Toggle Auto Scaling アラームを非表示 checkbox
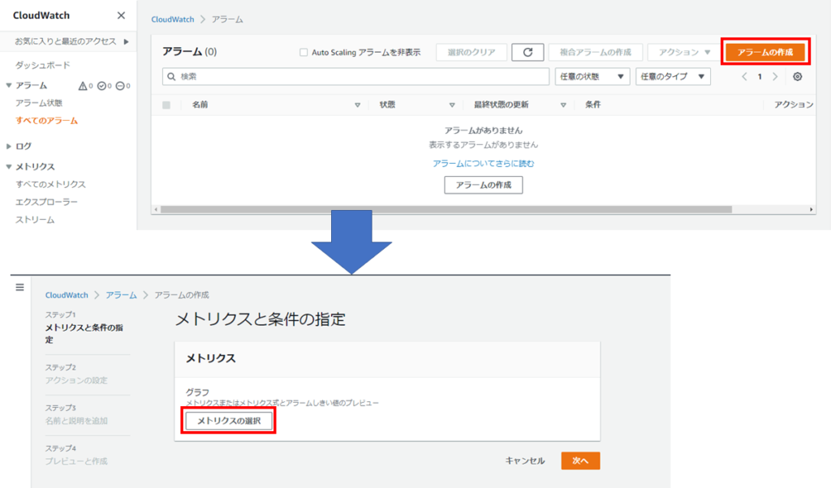Image resolution: width=831 pixels, height=488 pixels. click(x=304, y=53)
